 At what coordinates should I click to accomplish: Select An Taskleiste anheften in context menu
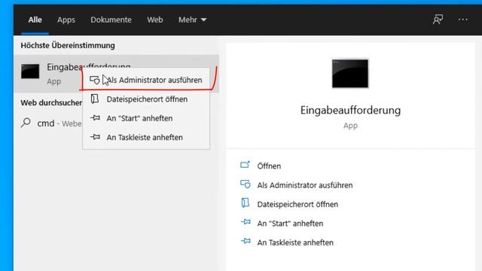[146, 137]
